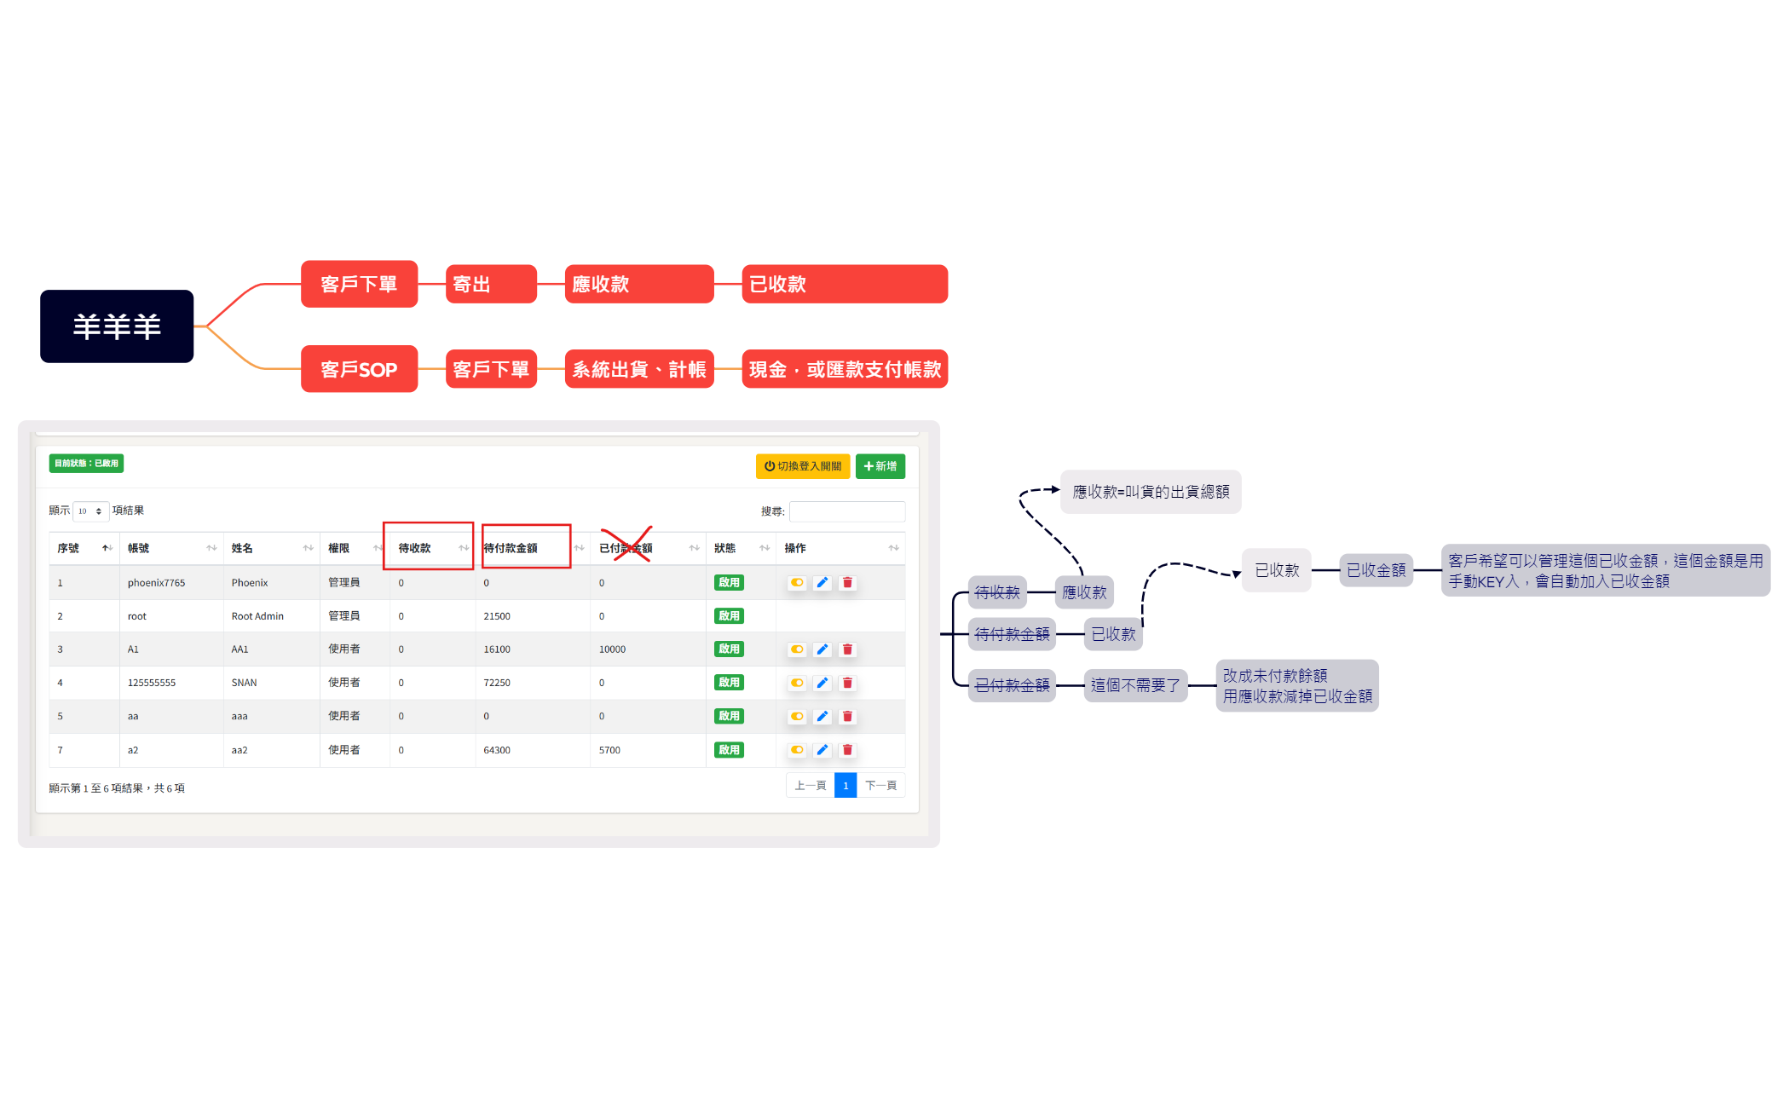Viewport: 1789px width, 1108px height.
Task: Click the green 新增 button
Action: (x=880, y=466)
